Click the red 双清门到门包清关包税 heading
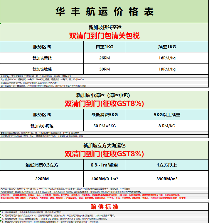 coord(105,36)
